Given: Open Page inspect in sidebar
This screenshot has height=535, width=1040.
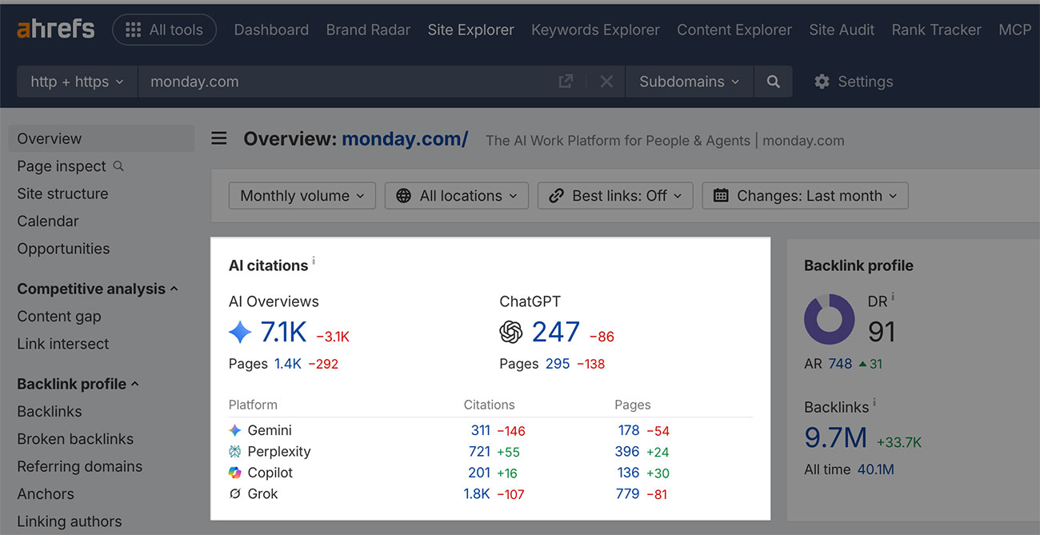Looking at the screenshot, I should 70,166.
